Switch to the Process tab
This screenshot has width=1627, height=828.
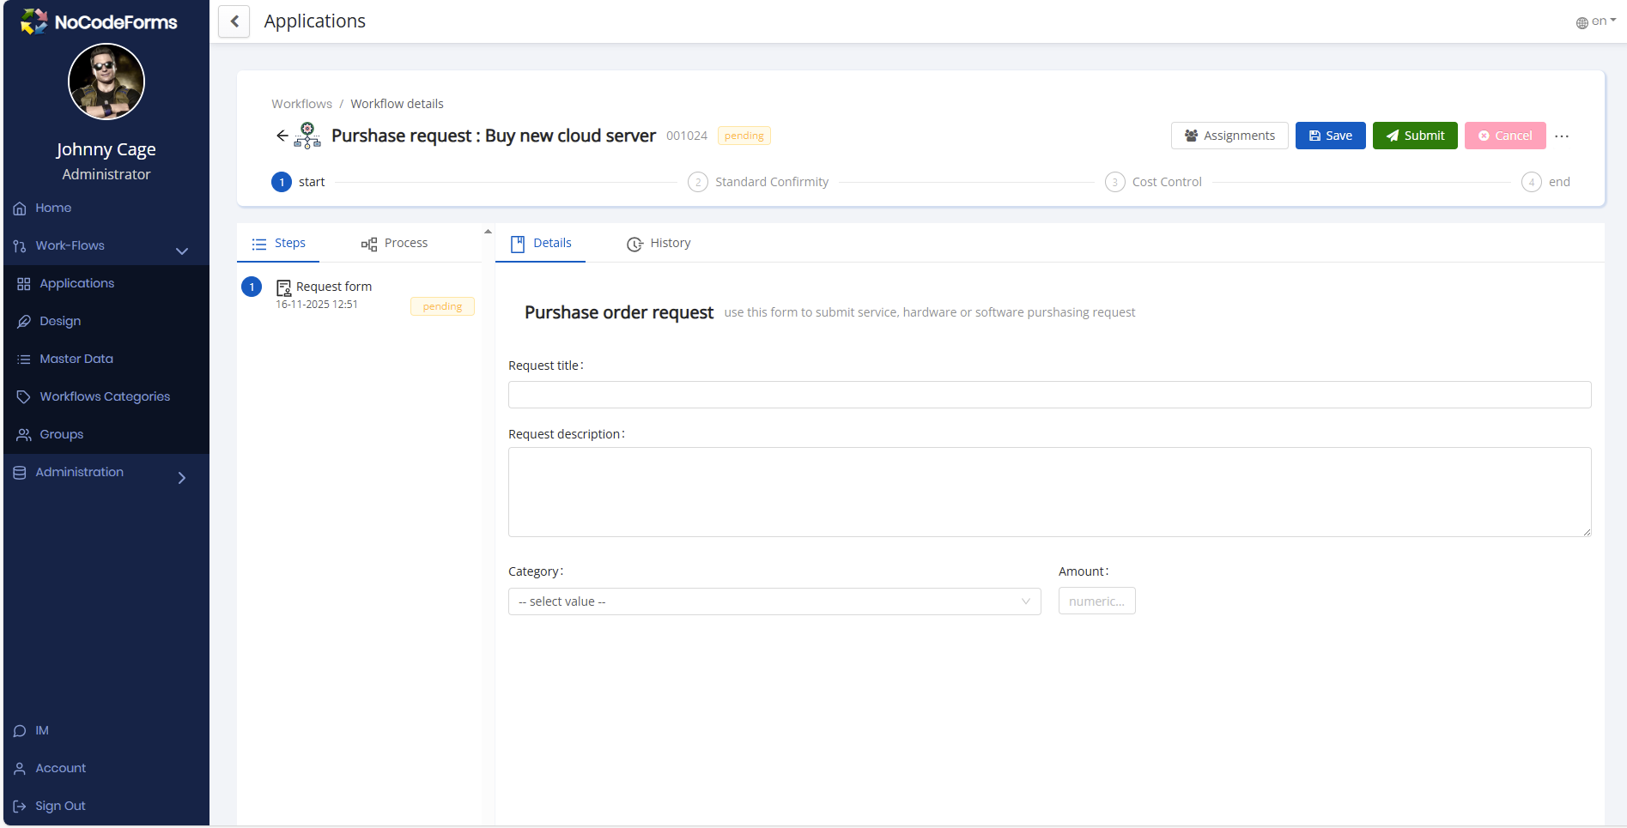[395, 244]
